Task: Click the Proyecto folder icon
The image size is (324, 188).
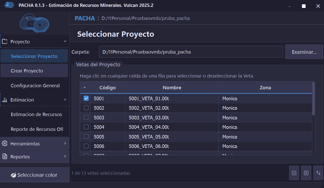Action: click(x=5, y=41)
